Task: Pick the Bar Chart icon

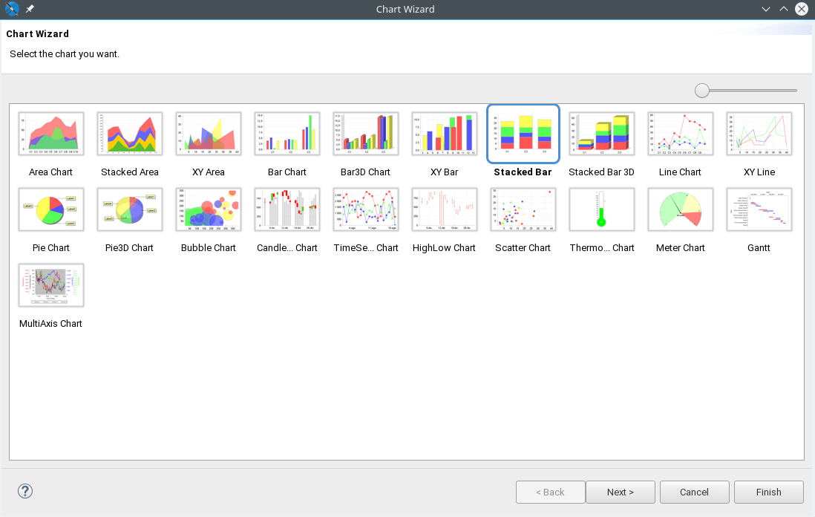Action: (x=287, y=134)
